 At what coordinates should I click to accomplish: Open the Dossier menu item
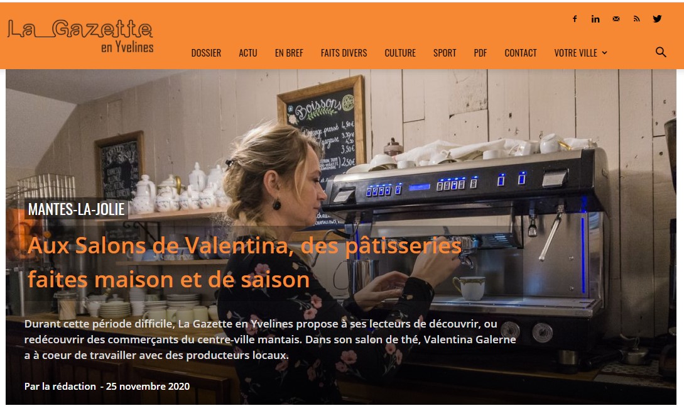206,53
